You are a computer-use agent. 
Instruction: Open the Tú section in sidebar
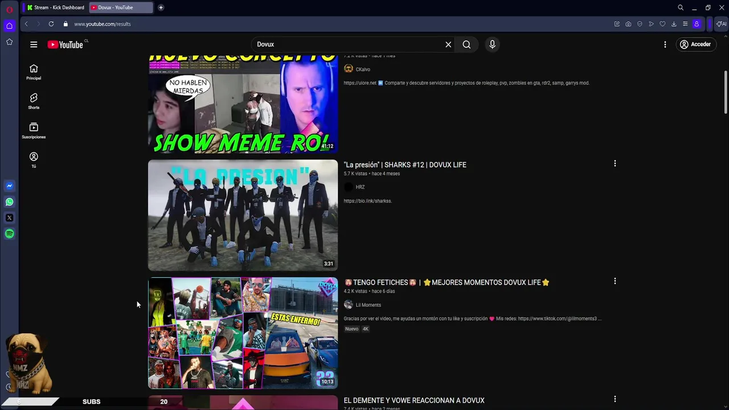click(34, 160)
